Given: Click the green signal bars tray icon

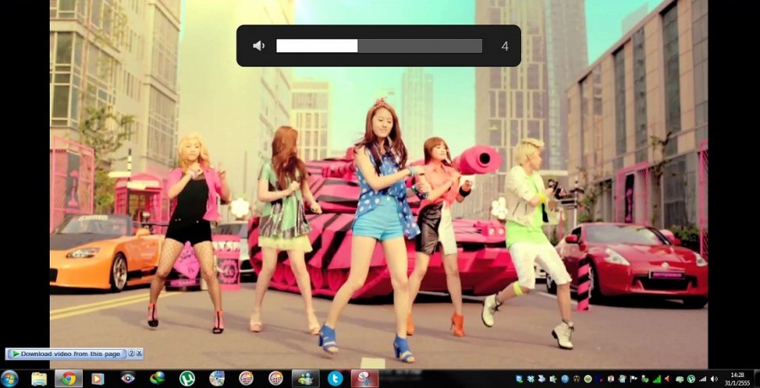Looking at the screenshot, I should click(657, 379).
